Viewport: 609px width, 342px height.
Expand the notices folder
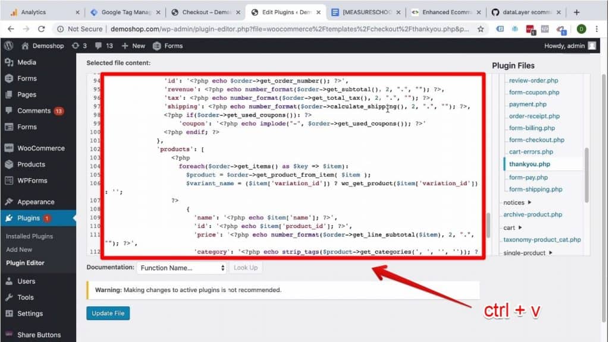(x=513, y=202)
